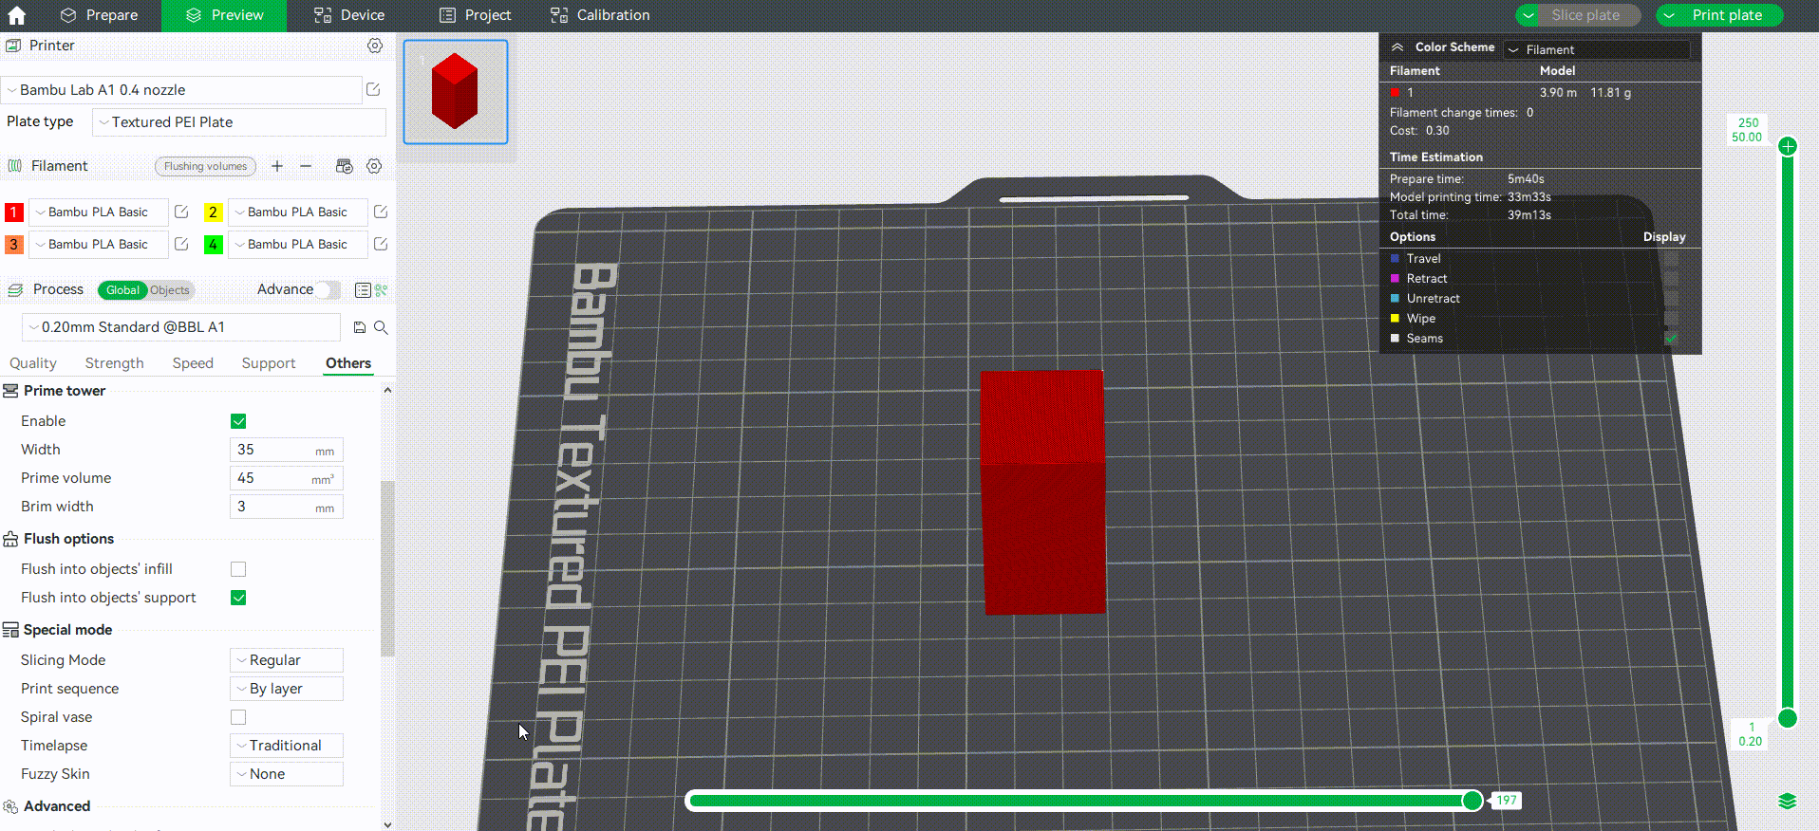Switch to the Device tab
1819x831 pixels.
coord(349,15)
